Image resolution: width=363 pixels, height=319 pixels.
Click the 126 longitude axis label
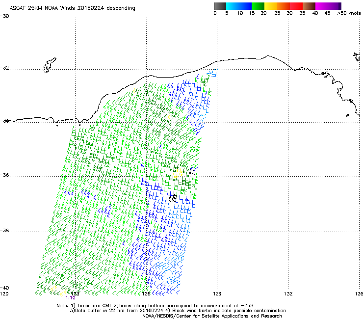click(146, 294)
